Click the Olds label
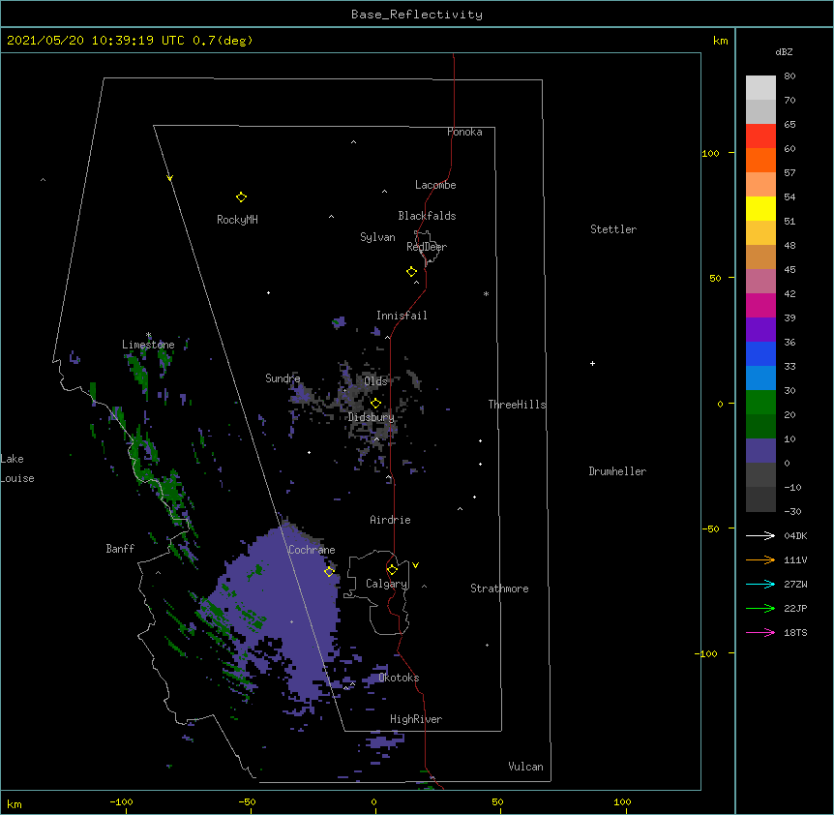 375,381
